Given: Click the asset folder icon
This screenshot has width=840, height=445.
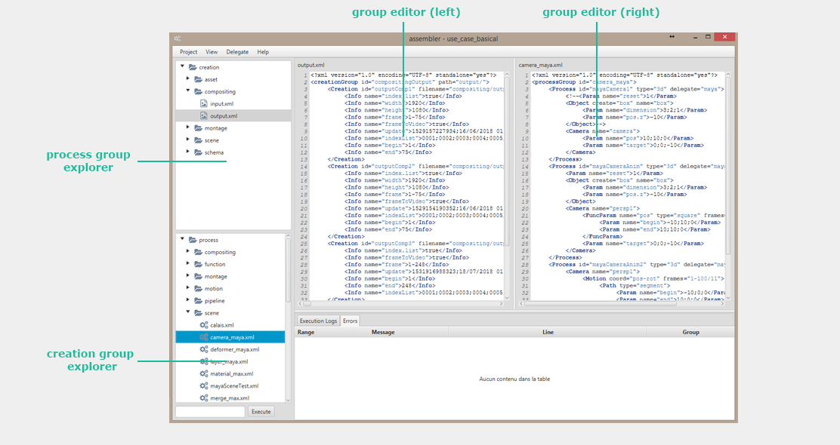Looking at the screenshot, I should coord(198,79).
